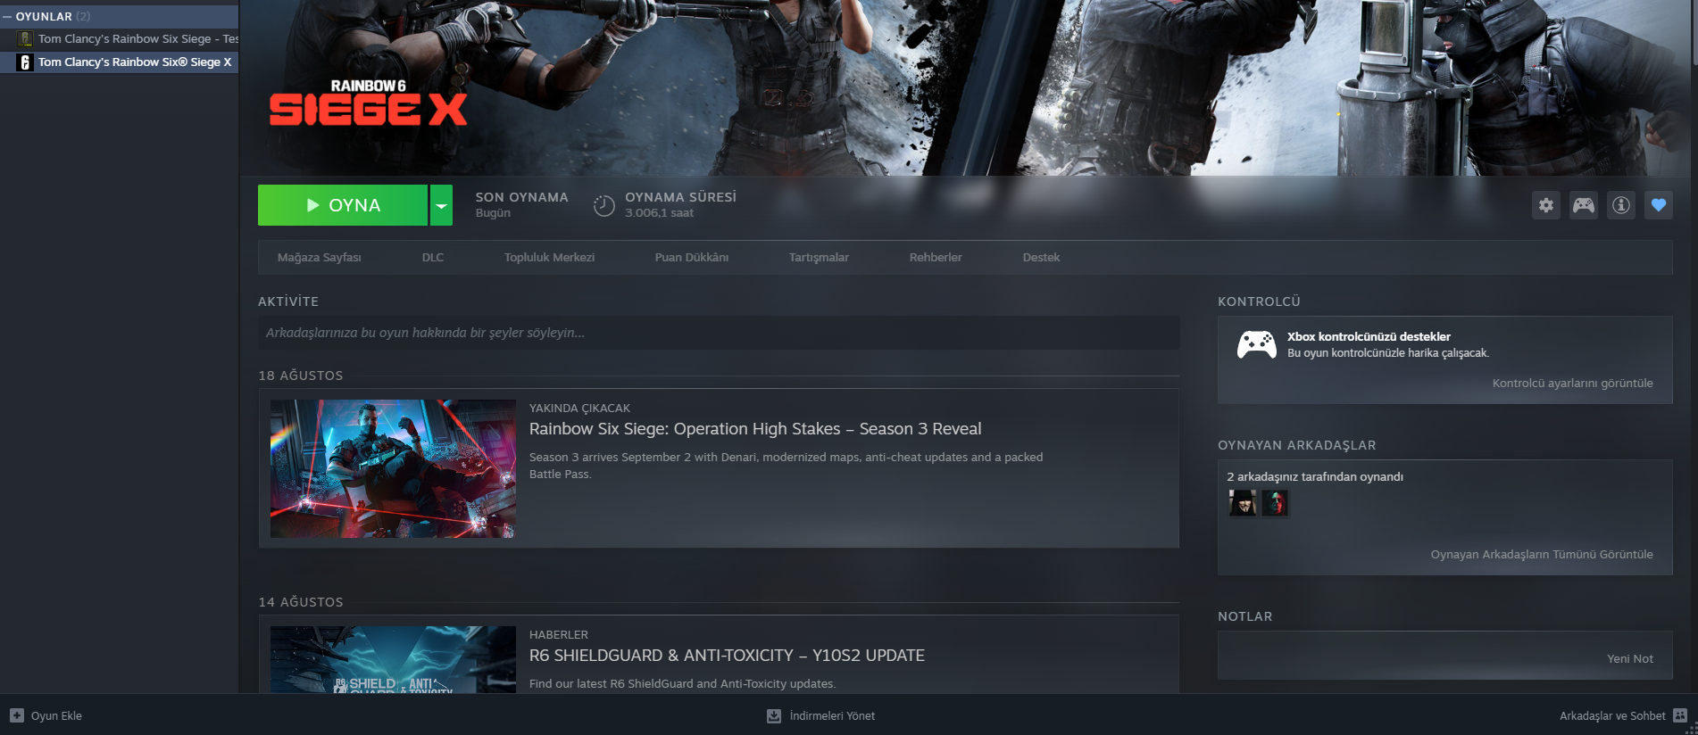
Task: Click Oynayan Arkadaşların Tümünü Görüntüle link
Action: pyautogui.click(x=1542, y=555)
